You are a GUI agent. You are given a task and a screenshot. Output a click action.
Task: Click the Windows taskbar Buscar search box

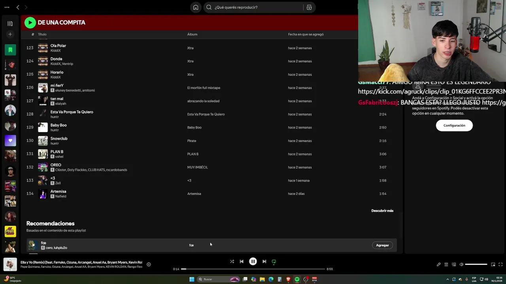tap(219, 279)
